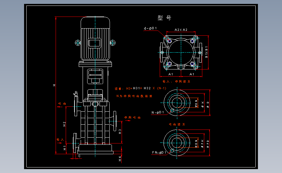Select the 4-φD1 leader label
The image size is (282, 173).
150,28
